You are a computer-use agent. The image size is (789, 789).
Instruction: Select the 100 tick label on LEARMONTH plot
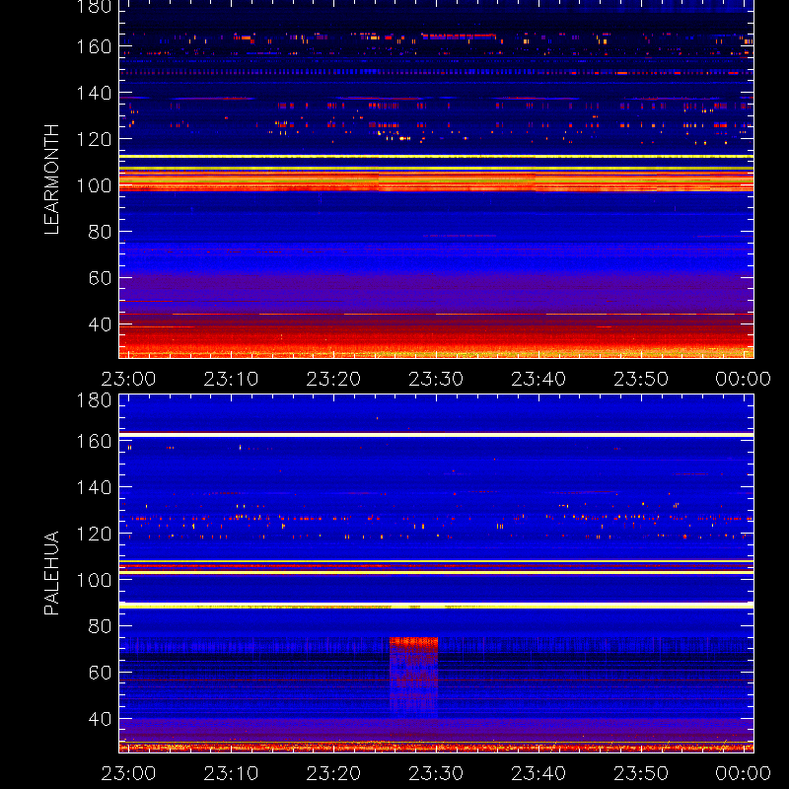tap(94, 185)
